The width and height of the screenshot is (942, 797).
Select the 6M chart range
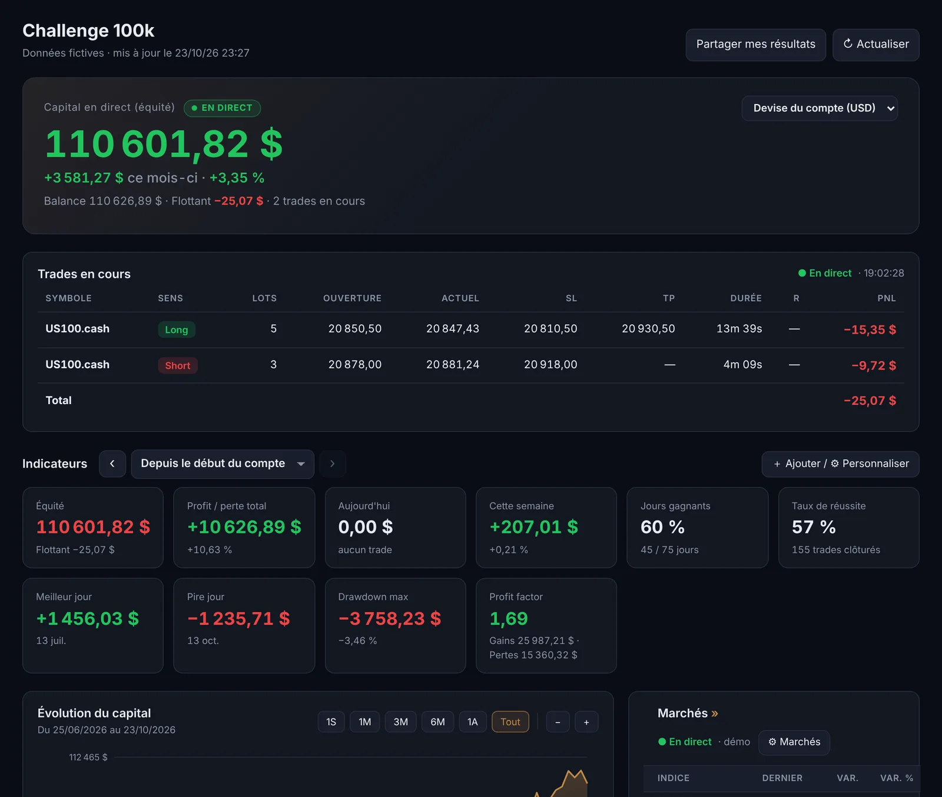[437, 722]
